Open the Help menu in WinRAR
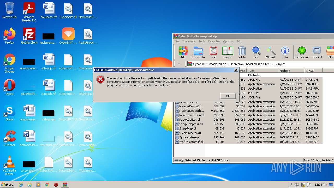 pos(238,41)
